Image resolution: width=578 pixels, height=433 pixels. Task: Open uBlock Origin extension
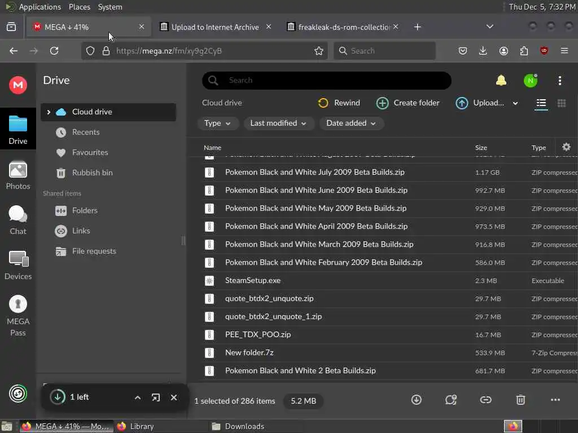pyautogui.click(x=544, y=51)
